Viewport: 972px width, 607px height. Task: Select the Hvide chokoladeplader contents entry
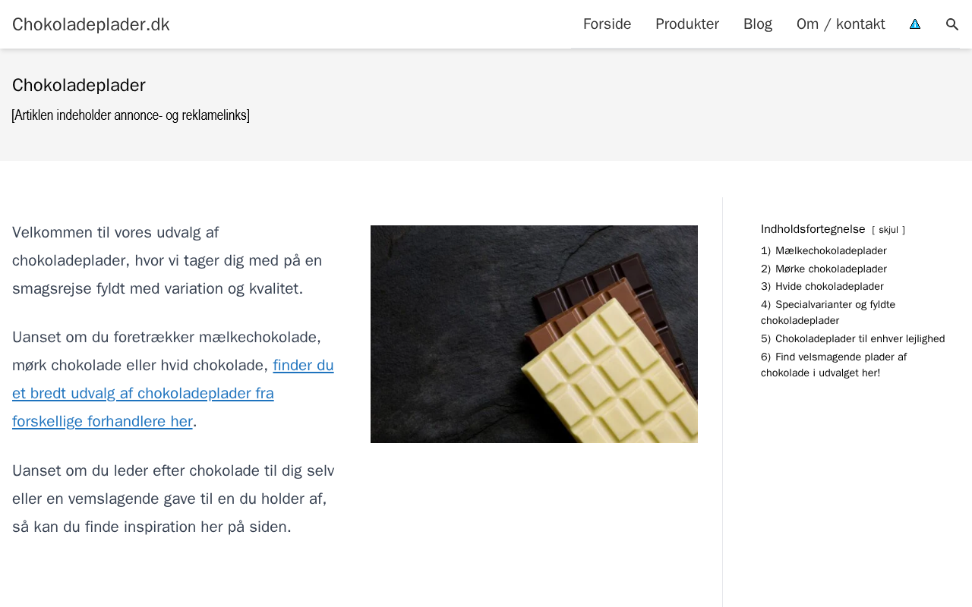pos(829,287)
